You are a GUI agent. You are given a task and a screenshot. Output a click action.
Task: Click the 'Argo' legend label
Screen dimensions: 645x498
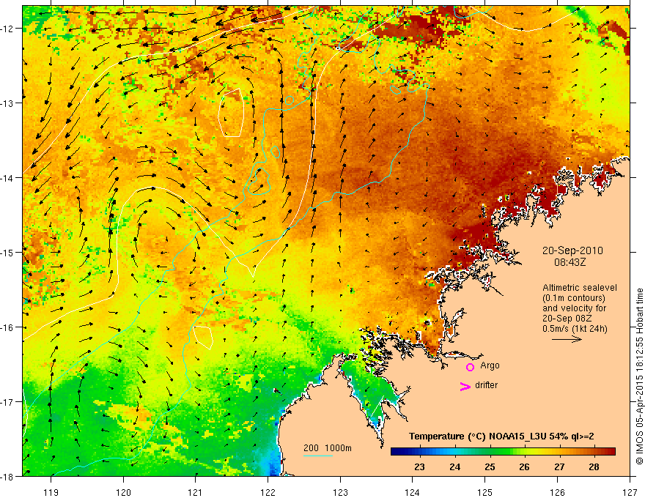click(x=490, y=365)
